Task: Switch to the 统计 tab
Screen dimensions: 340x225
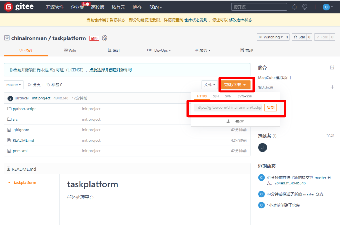Action: (x=114, y=50)
